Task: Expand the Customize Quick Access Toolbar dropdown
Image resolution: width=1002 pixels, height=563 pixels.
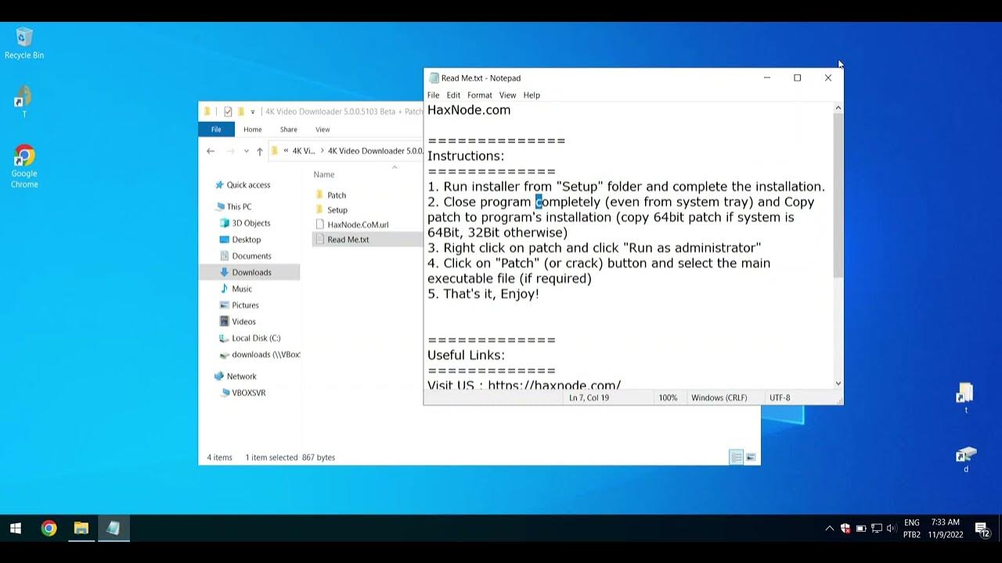Action: (x=253, y=112)
